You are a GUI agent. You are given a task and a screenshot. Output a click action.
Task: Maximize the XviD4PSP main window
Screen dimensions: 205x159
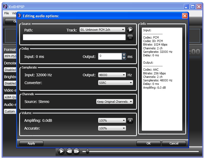(193, 6)
